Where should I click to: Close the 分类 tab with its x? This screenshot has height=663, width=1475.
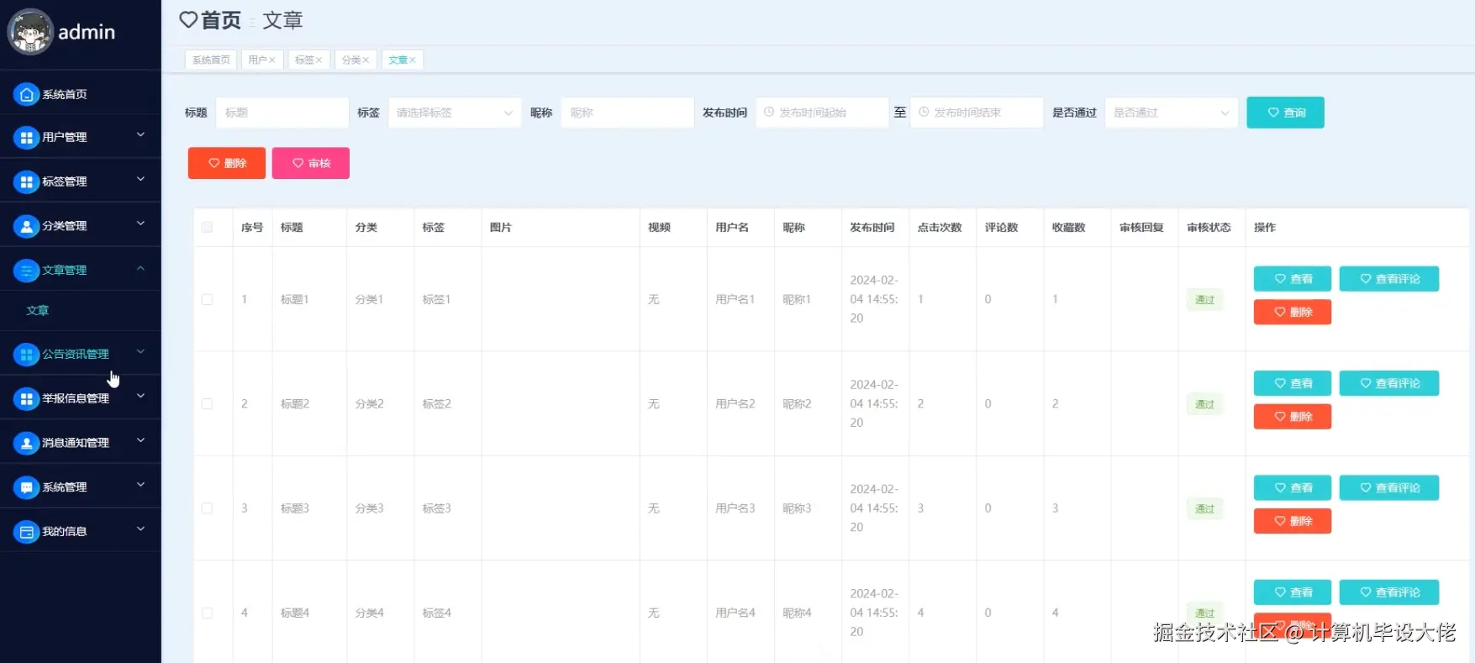click(x=366, y=61)
